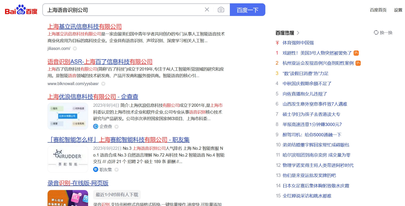
Task: Open hot topic “数”读假日消费“热”力足
Action: point(306,73)
